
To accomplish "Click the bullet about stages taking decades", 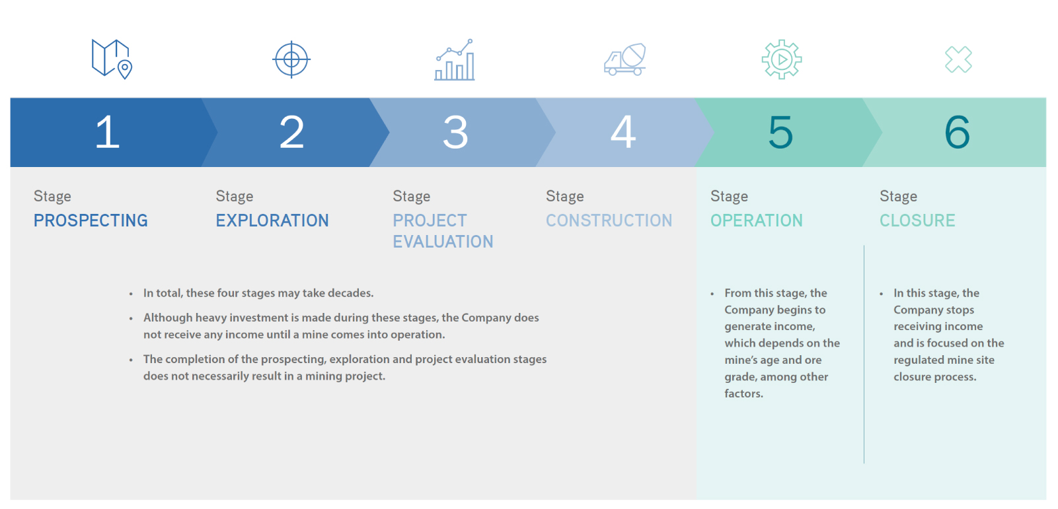I will point(258,293).
